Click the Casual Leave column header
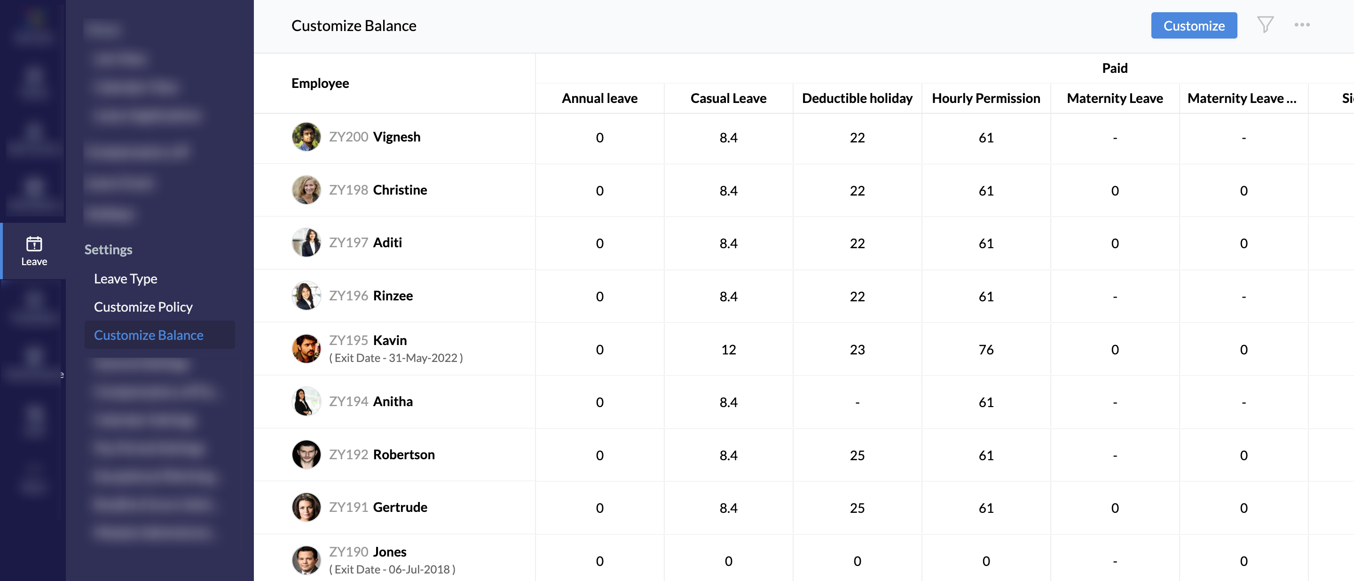Image resolution: width=1354 pixels, height=581 pixels. point(728,98)
